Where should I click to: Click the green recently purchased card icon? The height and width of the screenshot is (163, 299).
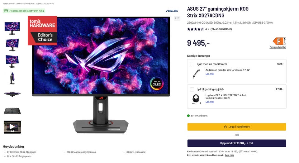tap(6, 11)
